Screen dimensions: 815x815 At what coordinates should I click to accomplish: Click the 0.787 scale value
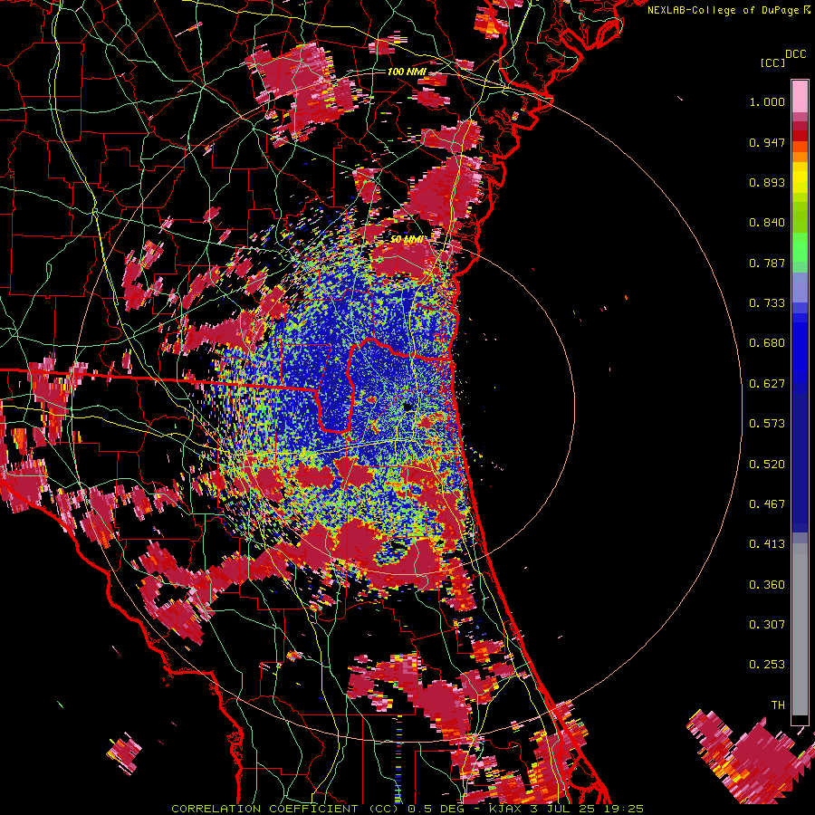767,263
